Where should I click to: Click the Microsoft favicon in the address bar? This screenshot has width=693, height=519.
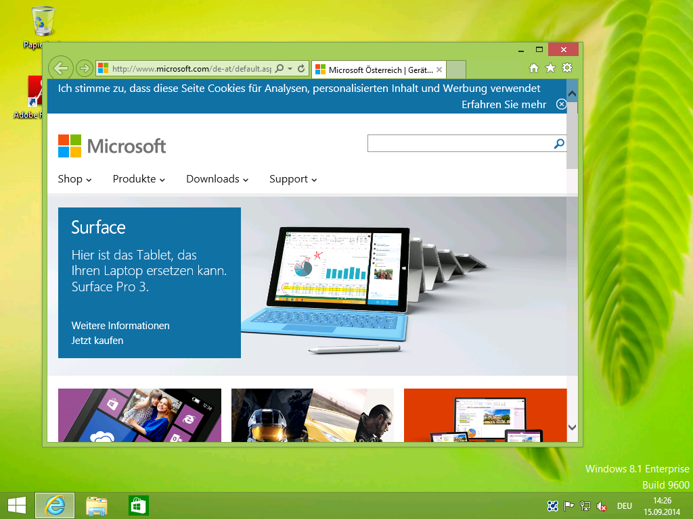coord(103,68)
